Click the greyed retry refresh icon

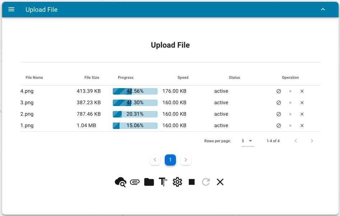pyautogui.click(x=206, y=182)
